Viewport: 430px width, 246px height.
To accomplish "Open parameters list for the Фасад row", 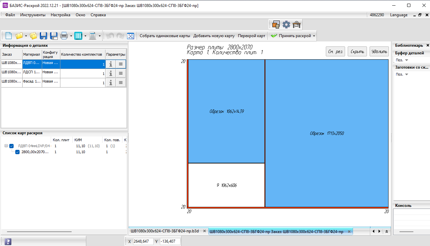I will pyautogui.click(x=121, y=83).
